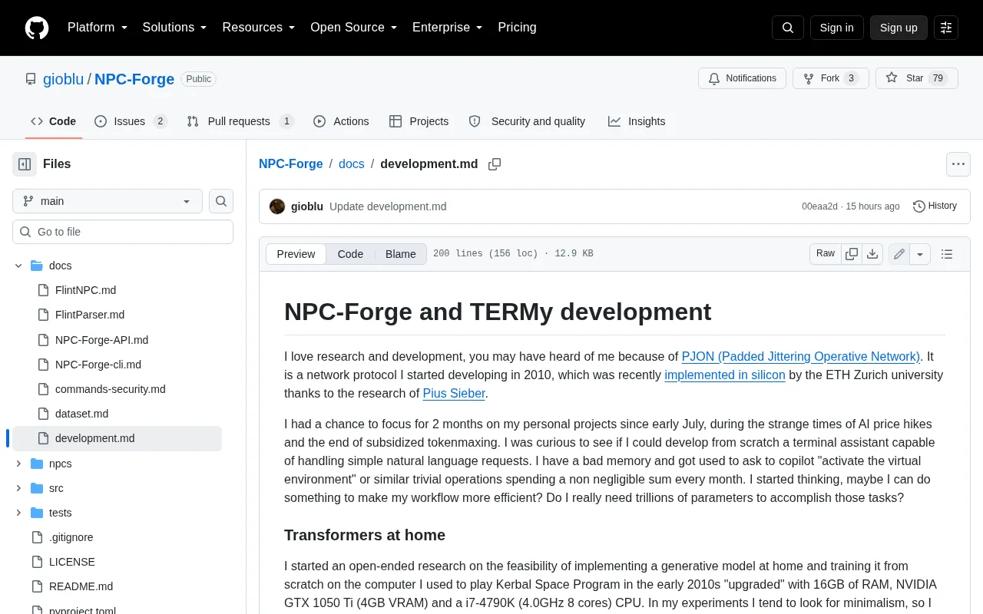983x614 pixels.
Task: Open the Pull requests tab
Action: pyautogui.click(x=240, y=121)
